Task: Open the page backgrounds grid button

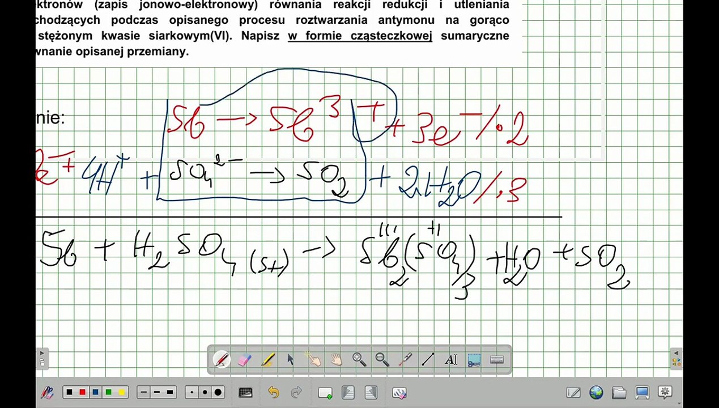Action: (x=245, y=392)
